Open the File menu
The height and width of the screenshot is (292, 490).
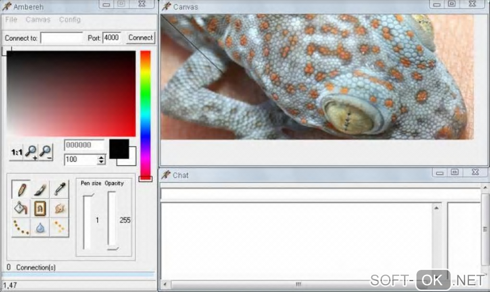point(11,20)
